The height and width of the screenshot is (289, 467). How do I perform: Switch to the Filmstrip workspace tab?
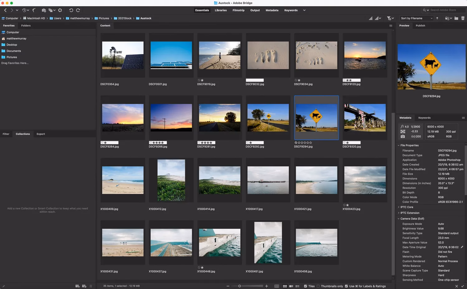[238, 10]
